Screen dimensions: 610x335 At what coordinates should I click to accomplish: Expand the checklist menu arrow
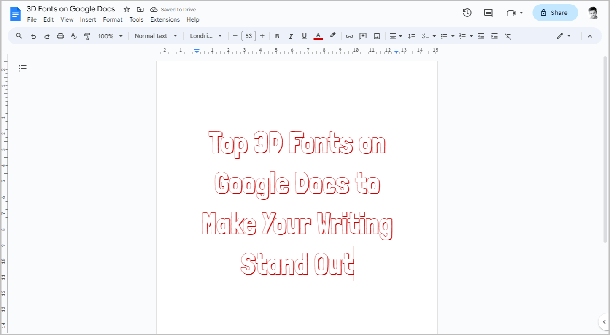coord(435,36)
